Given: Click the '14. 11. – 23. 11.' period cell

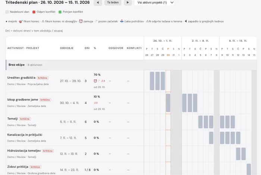Looking at the screenshot, I should [69, 170].
